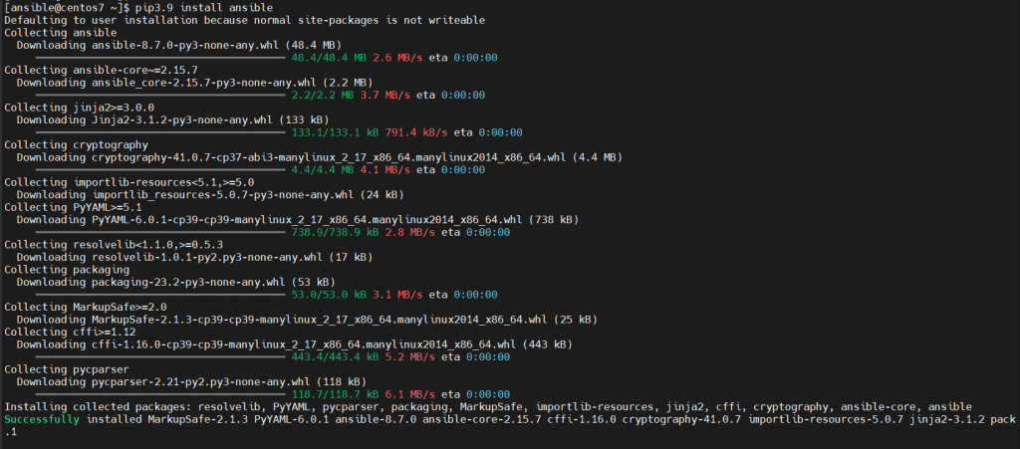Click the '6.1 MB/s' download speed
The height and width of the screenshot is (449, 1020).
click(409, 394)
